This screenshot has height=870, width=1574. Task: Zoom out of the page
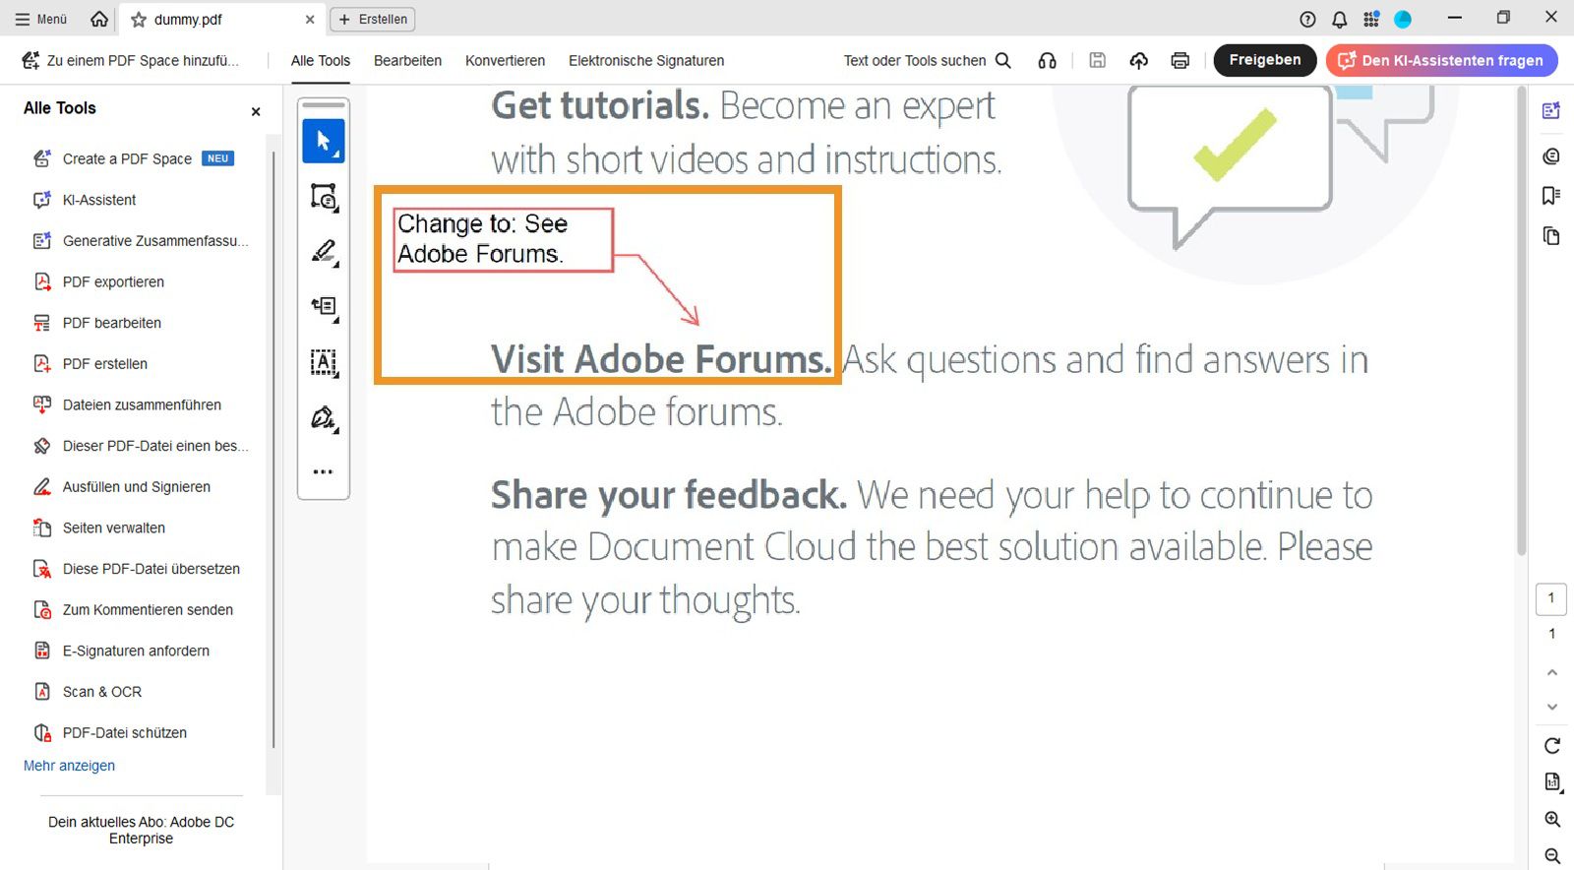pos(1552,856)
